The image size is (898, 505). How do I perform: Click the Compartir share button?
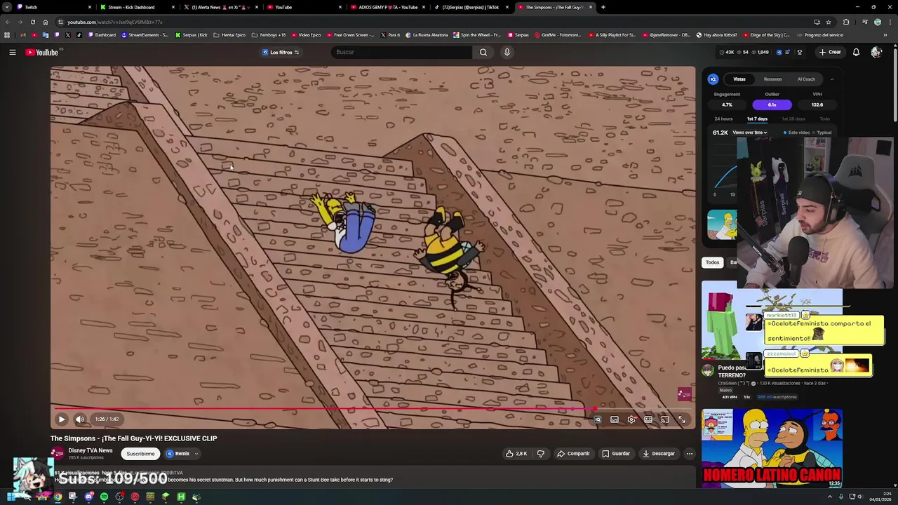point(573,454)
